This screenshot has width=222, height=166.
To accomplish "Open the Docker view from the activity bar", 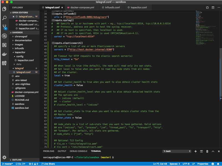I will tap(4, 54).
